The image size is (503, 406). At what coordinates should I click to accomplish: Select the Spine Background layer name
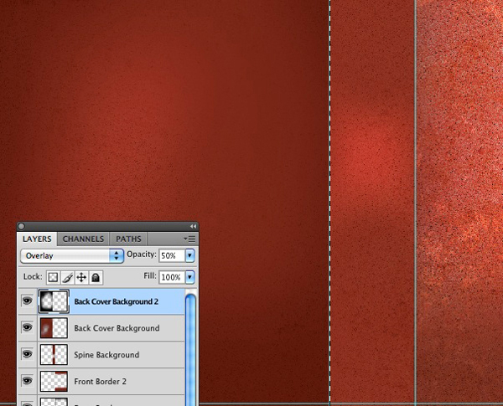[x=106, y=355]
